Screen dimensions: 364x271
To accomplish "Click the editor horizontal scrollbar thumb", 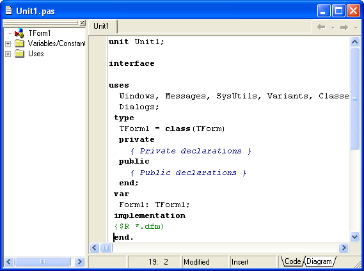I will tap(106, 248).
